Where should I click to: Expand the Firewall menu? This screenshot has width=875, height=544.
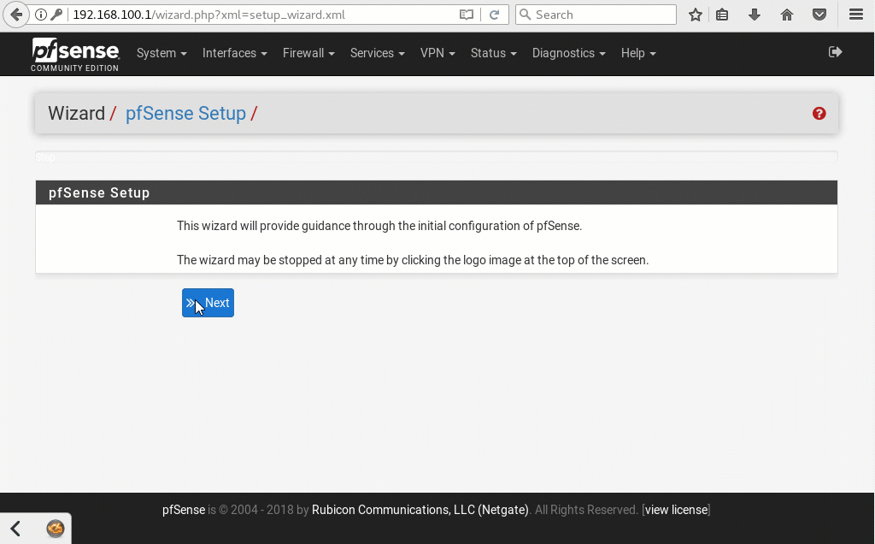[x=308, y=53]
